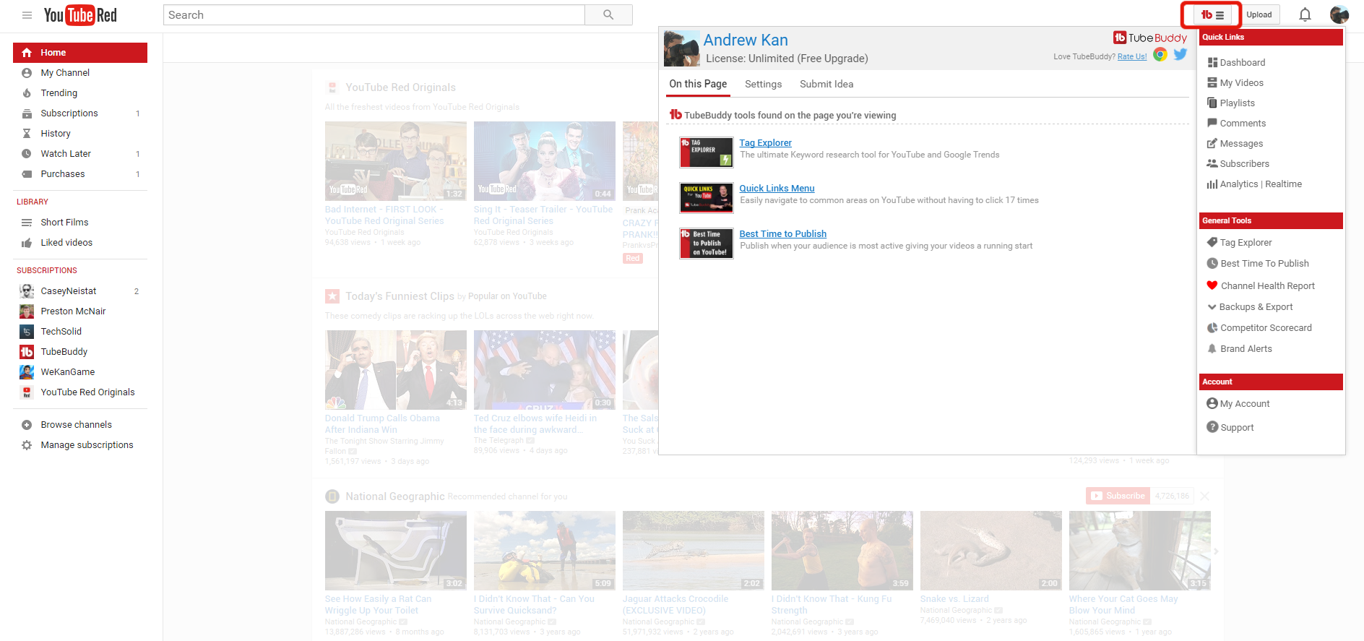
Task: Click the Channel Health Report heart icon
Action: click(1212, 285)
